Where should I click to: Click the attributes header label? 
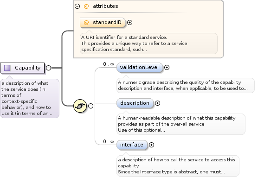(105, 6)
